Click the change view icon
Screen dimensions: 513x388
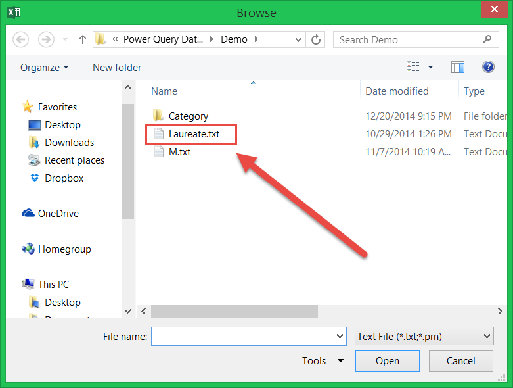pos(413,67)
